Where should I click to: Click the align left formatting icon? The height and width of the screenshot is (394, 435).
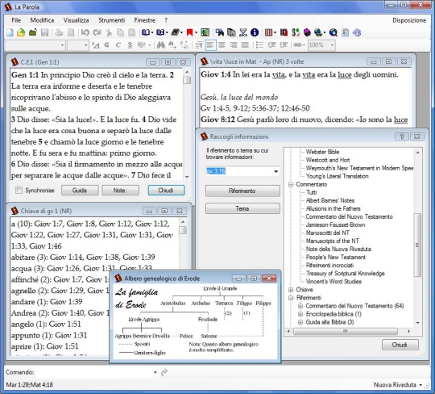click(210, 44)
